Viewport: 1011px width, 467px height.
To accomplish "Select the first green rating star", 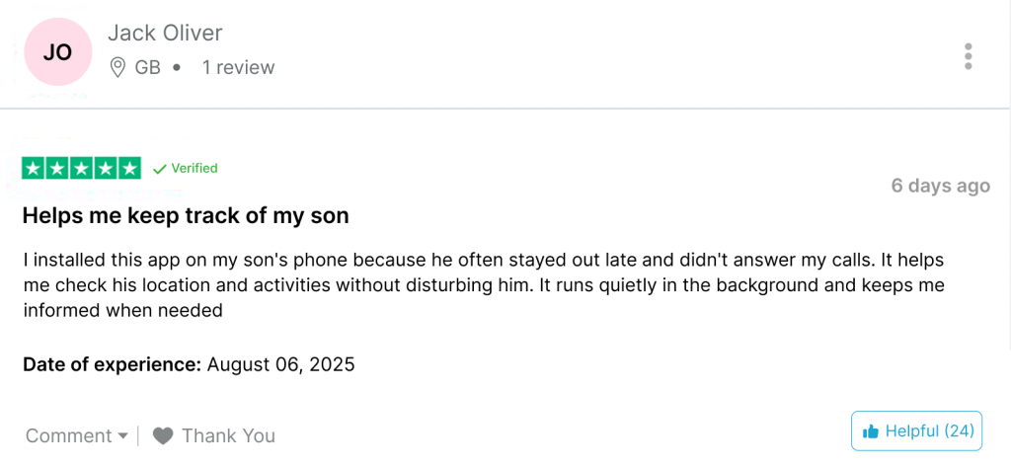I will point(34,169).
